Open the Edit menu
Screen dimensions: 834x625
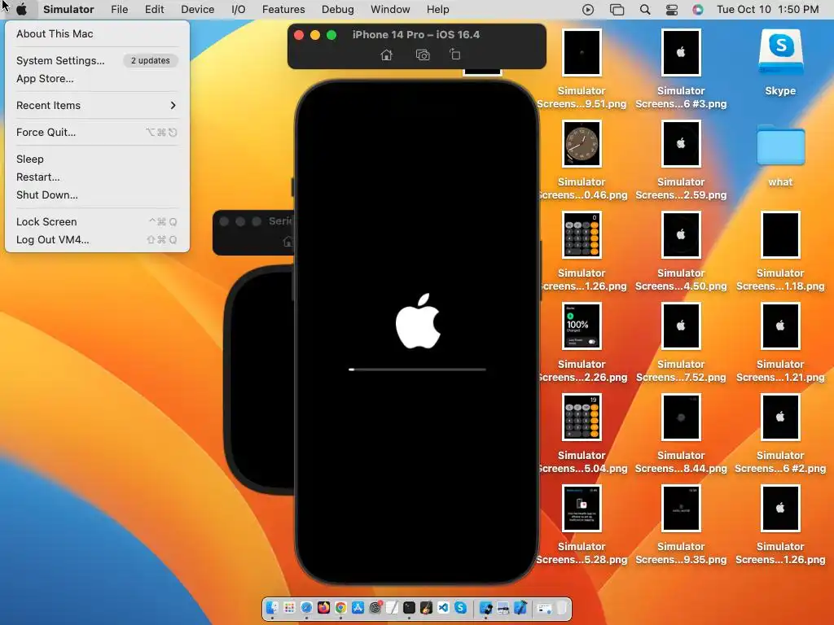154,10
